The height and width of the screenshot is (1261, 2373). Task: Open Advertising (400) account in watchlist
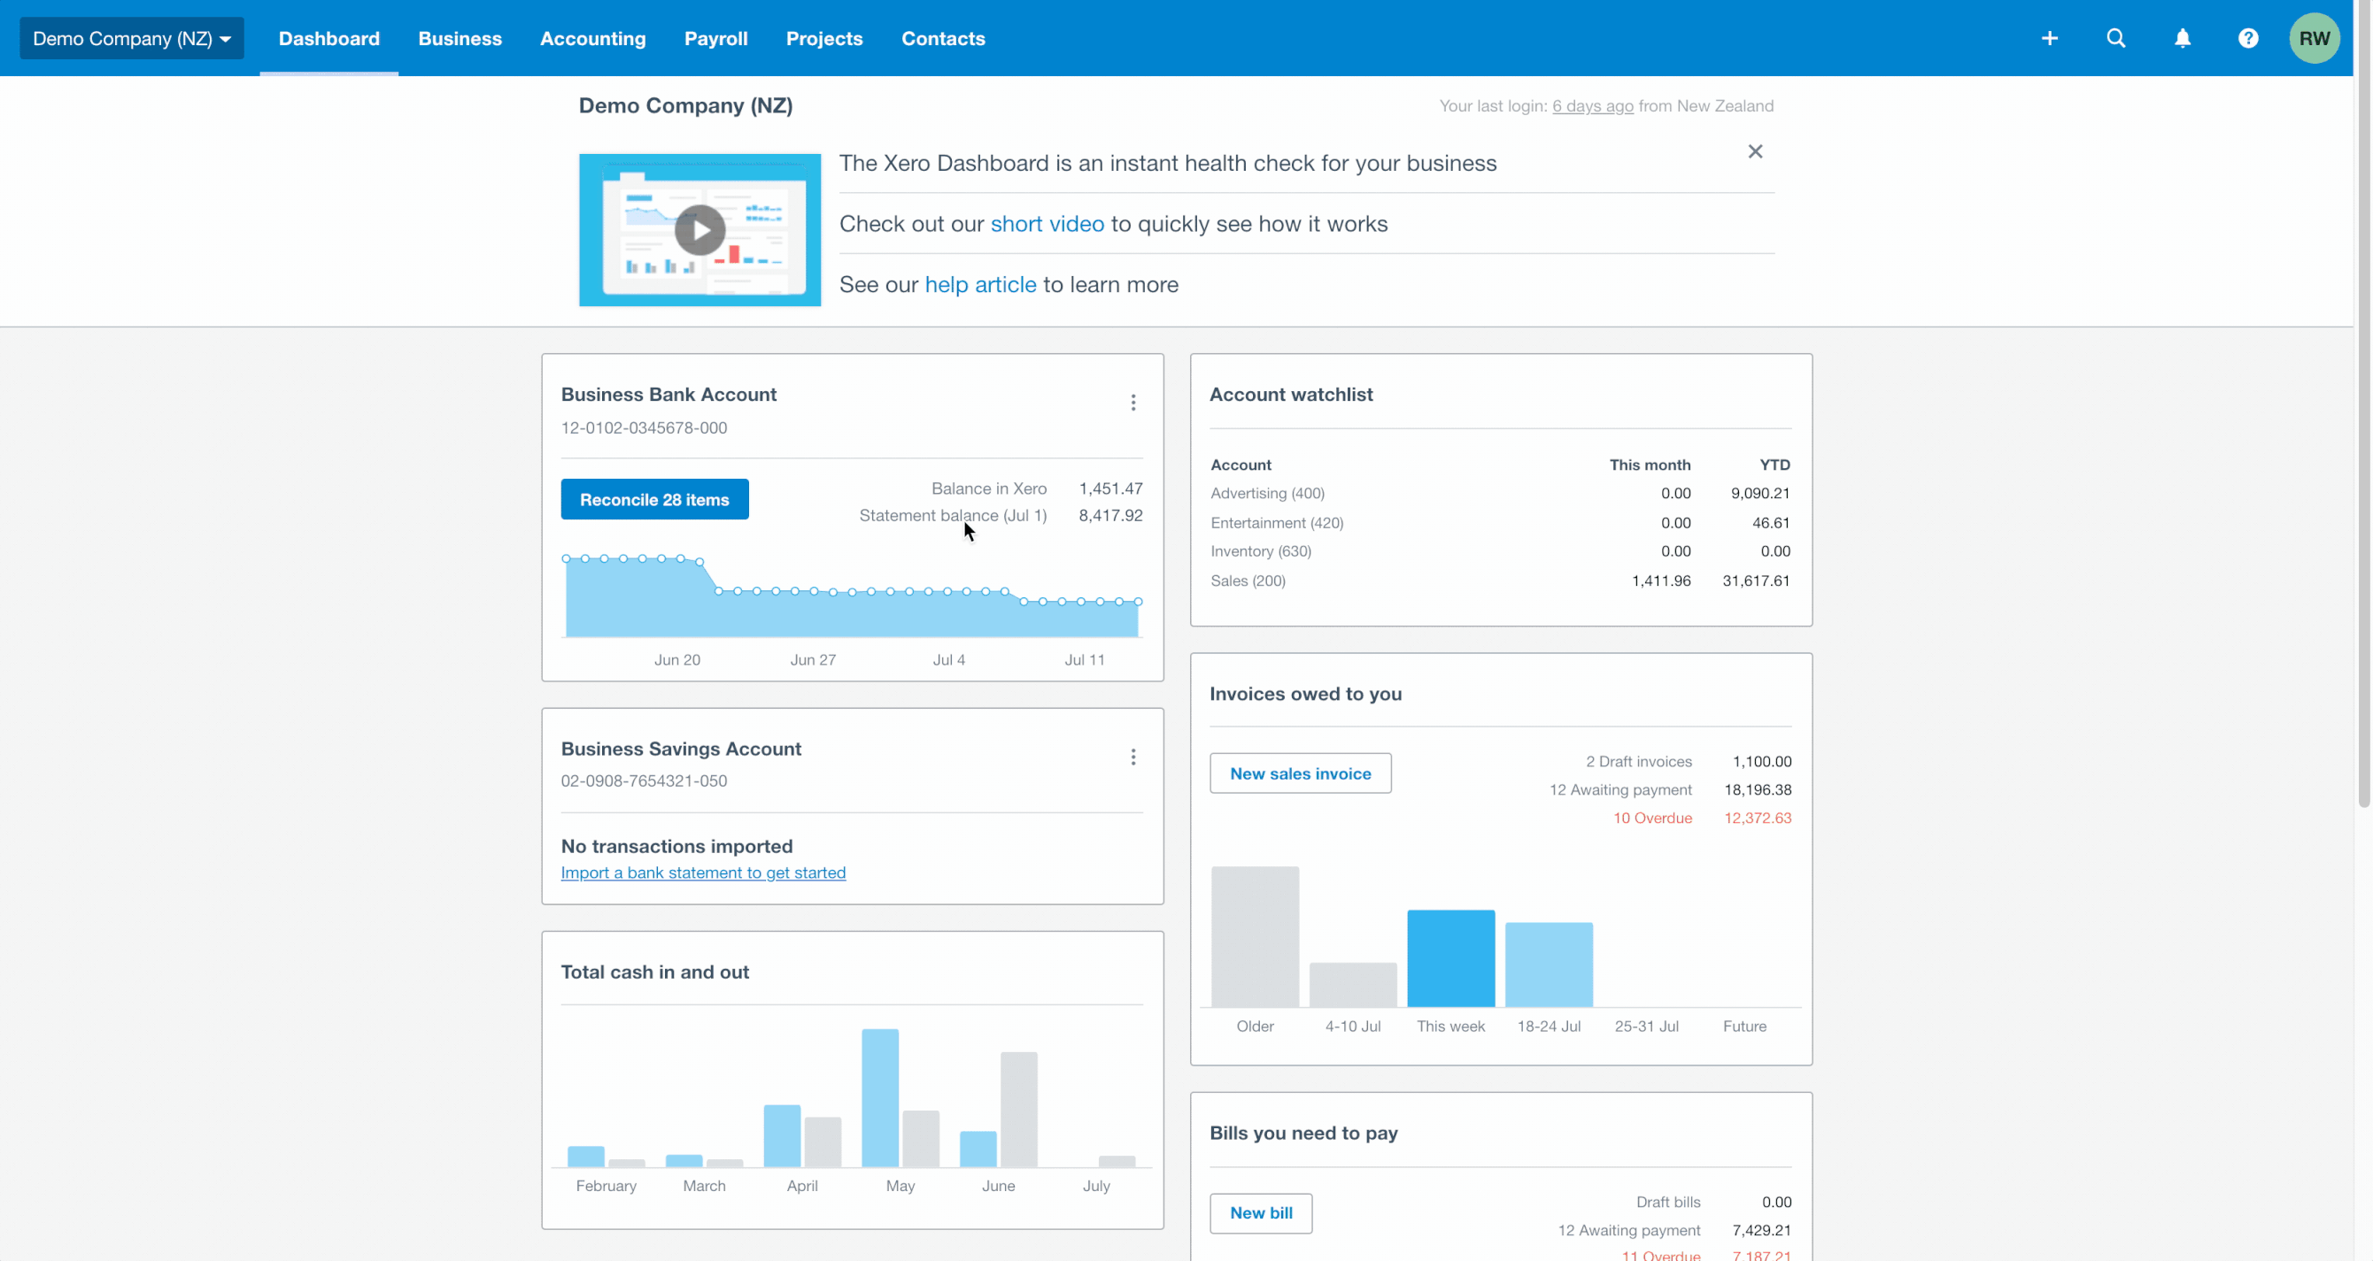click(x=1268, y=494)
